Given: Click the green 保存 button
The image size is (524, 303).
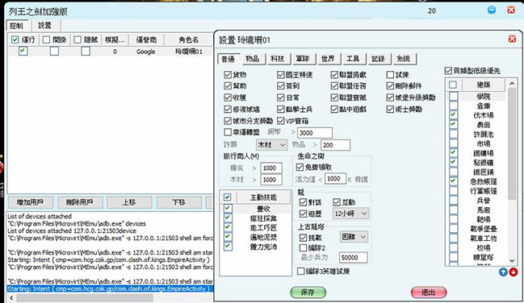Looking at the screenshot, I should coord(308,293).
